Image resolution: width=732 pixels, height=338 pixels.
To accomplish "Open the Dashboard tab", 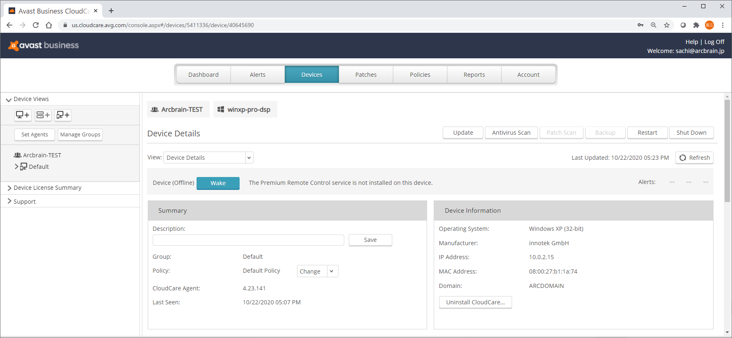I will (204, 75).
